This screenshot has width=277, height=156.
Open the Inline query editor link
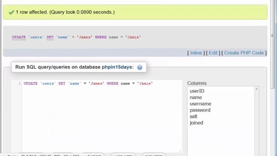pos(196,53)
